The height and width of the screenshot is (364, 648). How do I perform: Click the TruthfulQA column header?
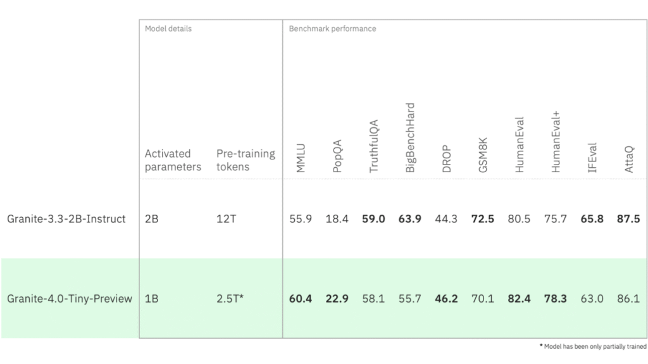click(x=373, y=147)
